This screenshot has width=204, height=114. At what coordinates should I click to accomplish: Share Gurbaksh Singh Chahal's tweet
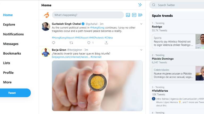click(106, 43)
